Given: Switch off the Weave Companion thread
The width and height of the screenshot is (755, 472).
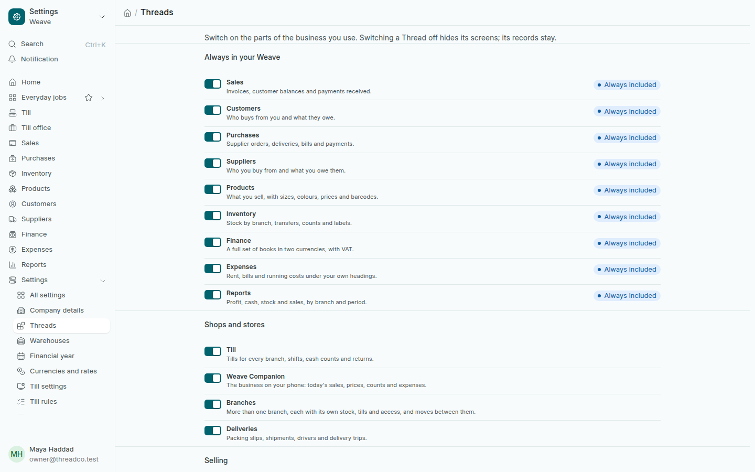Looking at the screenshot, I should click(213, 378).
